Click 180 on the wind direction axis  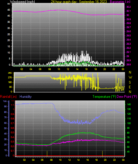pos(10,82)
